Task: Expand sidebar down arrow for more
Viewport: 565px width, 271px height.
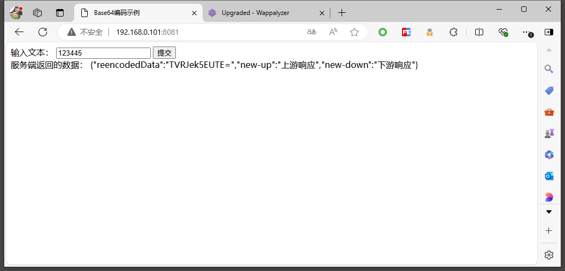Action: click(549, 212)
